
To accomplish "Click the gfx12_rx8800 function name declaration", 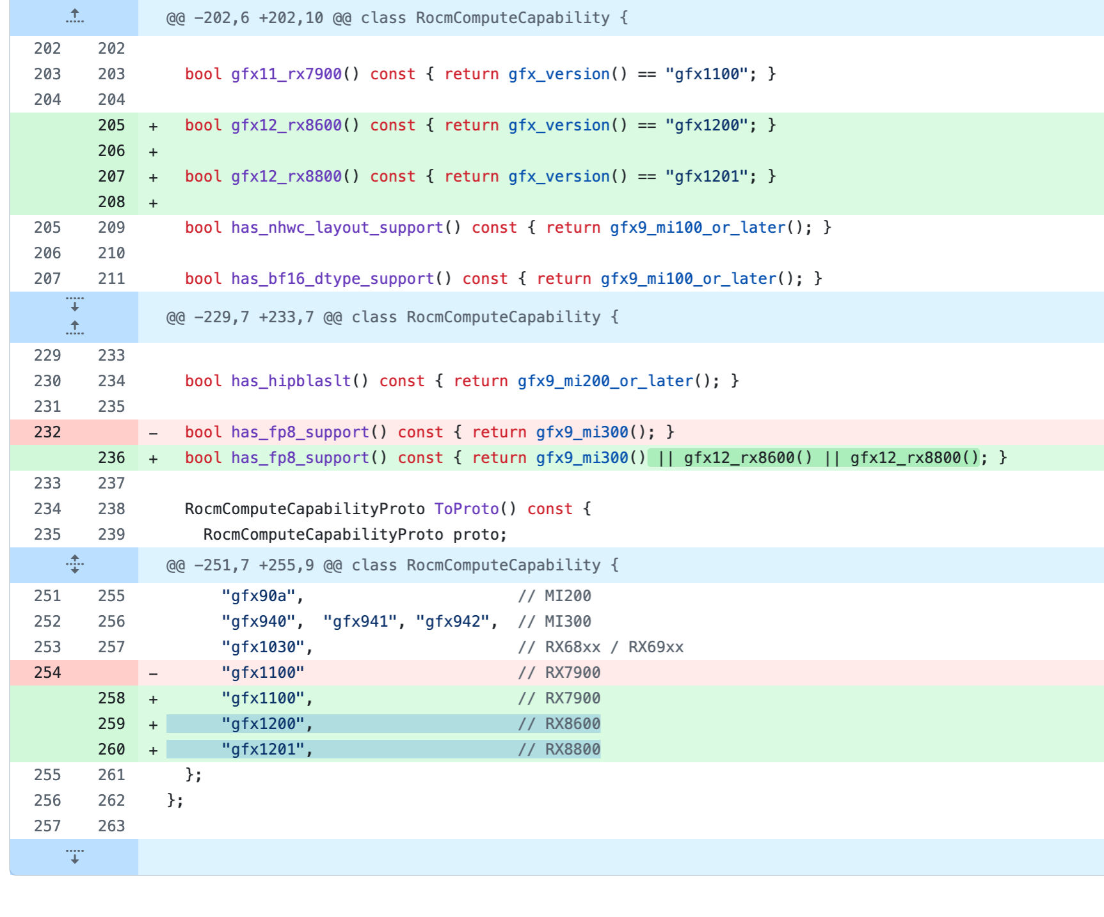I will [286, 176].
